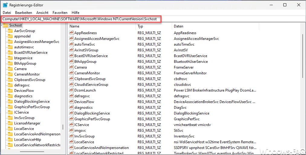Click the LicenseManager folder icon
Screen dimensions: 306x155
click(x=10, y=123)
